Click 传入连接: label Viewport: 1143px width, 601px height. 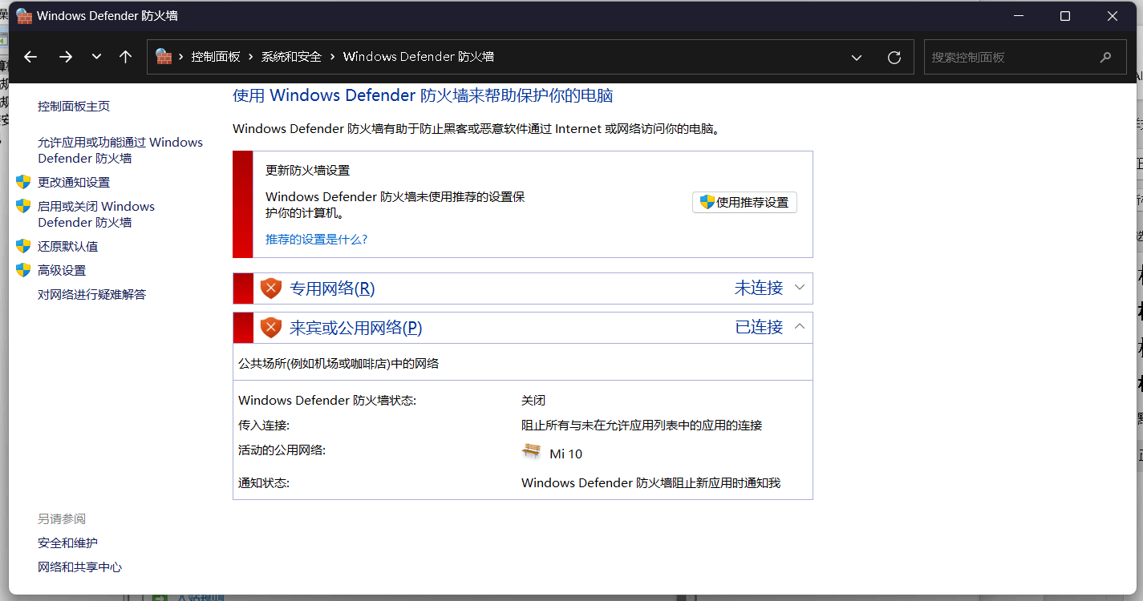point(264,426)
